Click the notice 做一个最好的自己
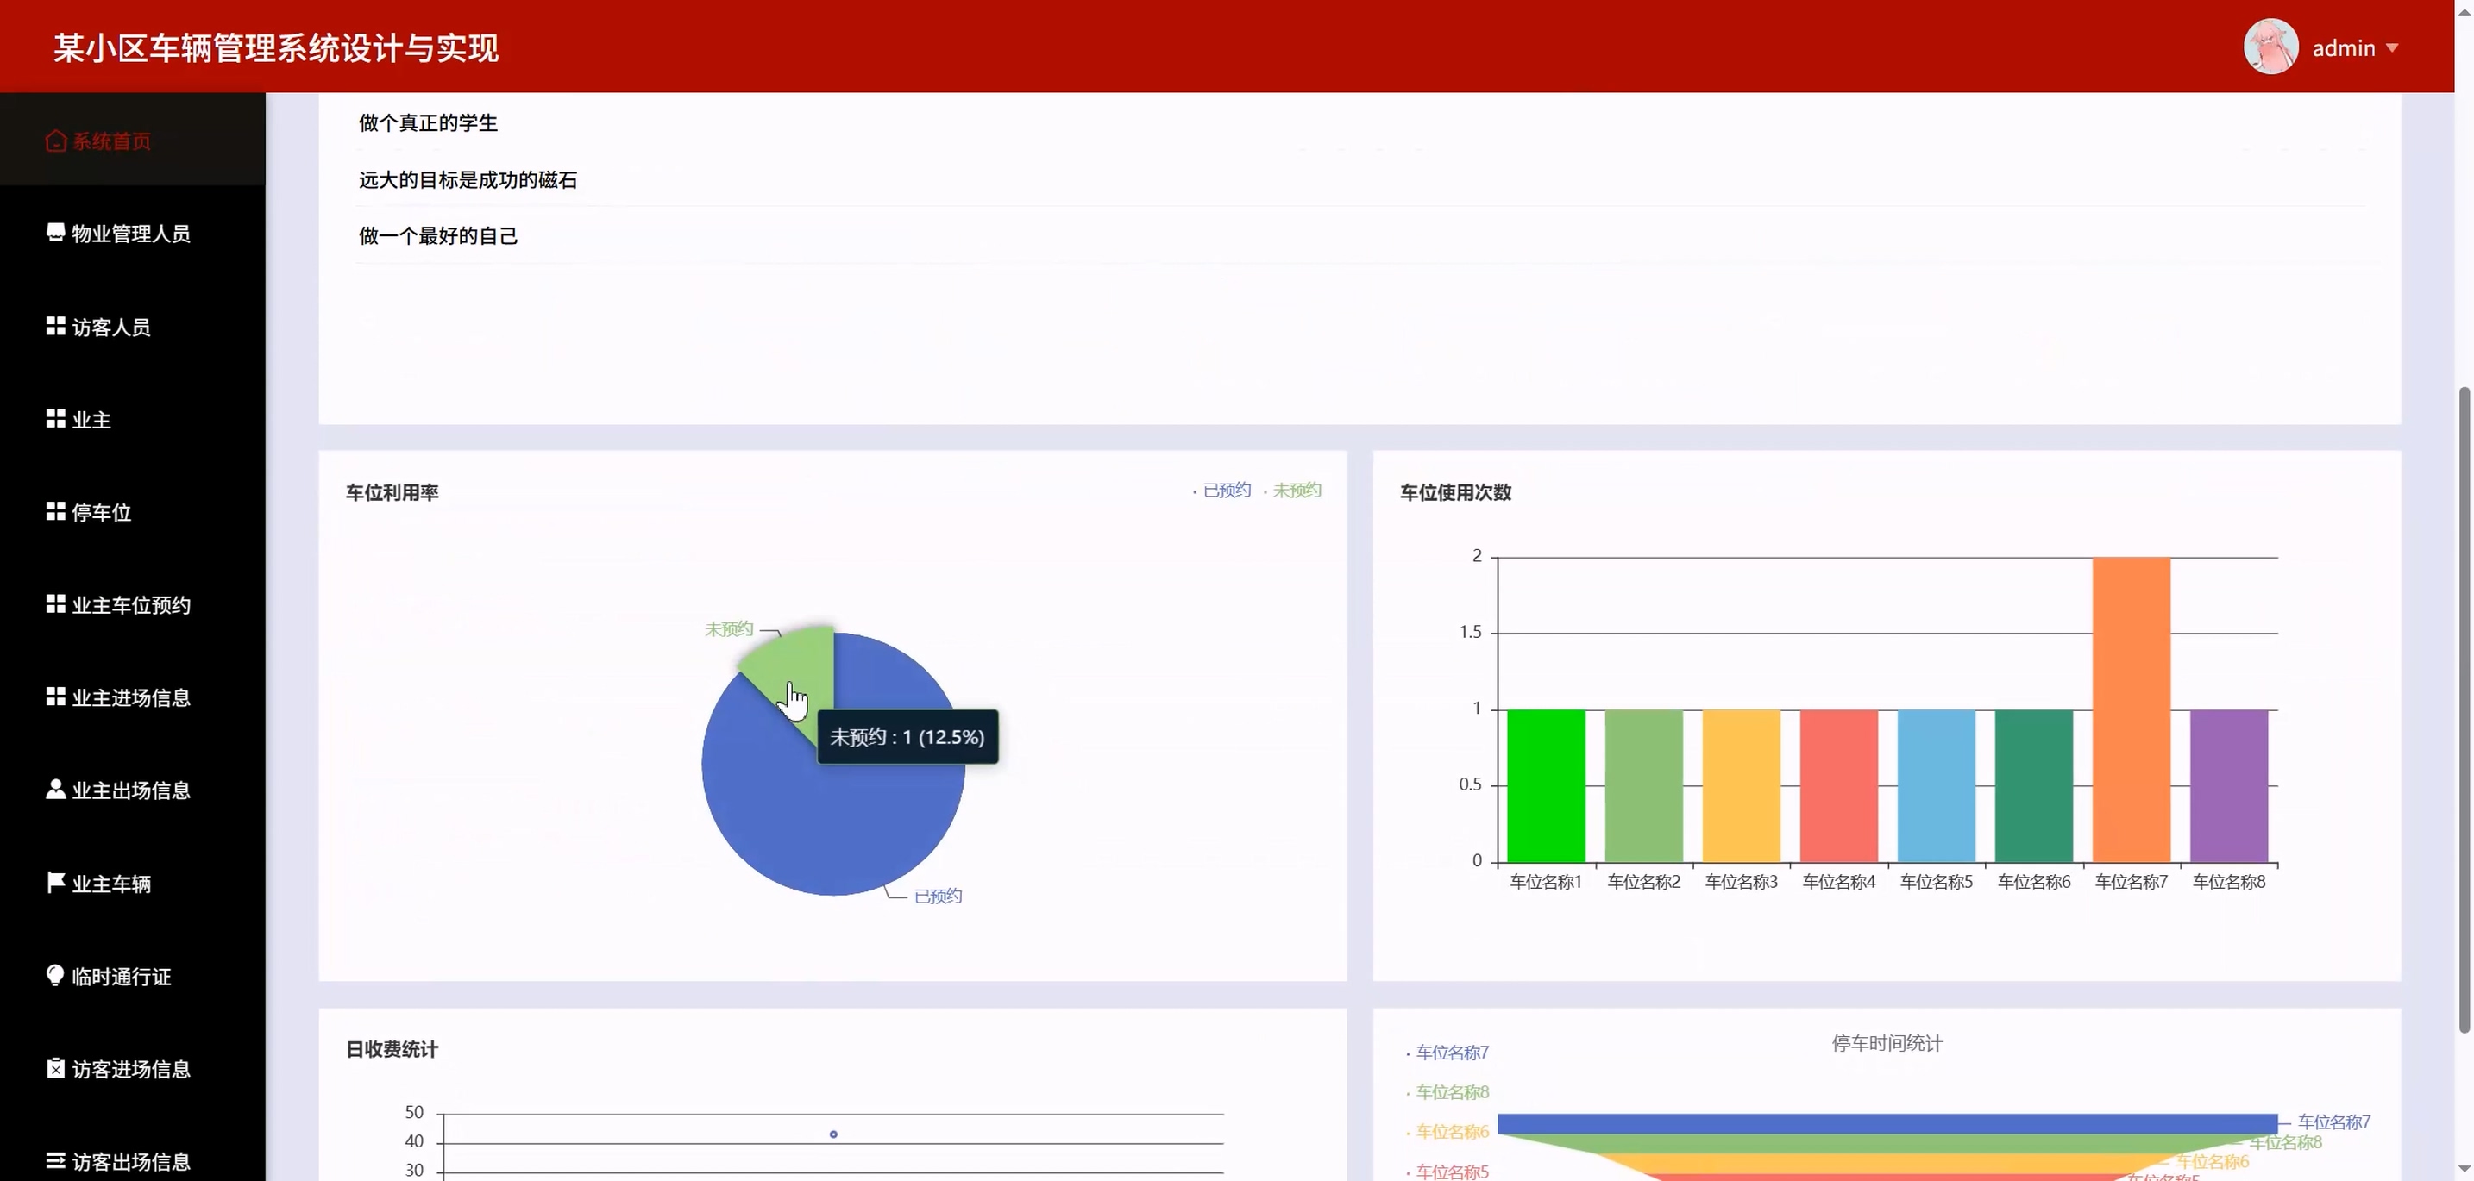This screenshot has height=1181, width=2474. 438,236
